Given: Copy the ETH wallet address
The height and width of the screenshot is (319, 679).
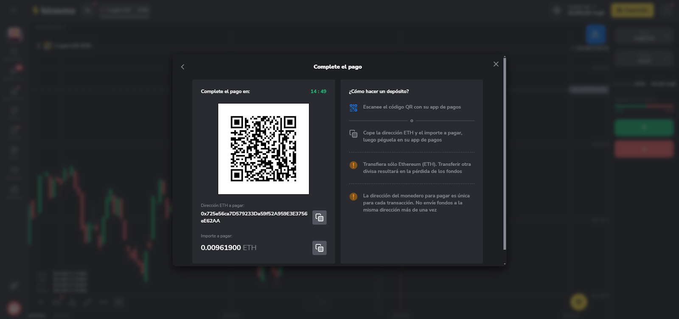Looking at the screenshot, I should coord(319,218).
